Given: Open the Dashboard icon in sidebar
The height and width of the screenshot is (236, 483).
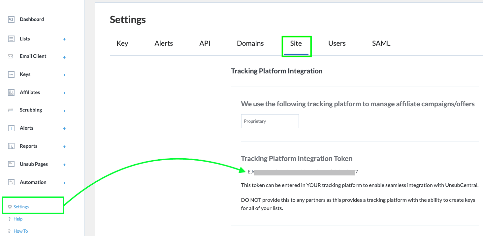Looking at the screenshot, I should (x=11, y=19).
